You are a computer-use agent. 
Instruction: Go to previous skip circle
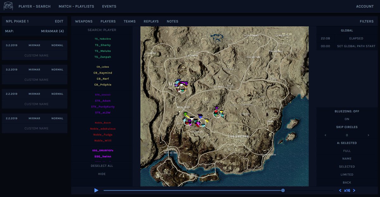point(326,135)
